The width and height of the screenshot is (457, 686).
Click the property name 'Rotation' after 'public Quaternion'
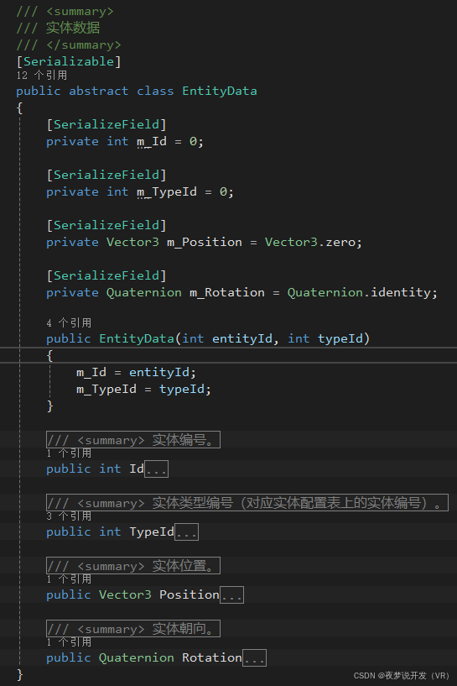[212, 658]
